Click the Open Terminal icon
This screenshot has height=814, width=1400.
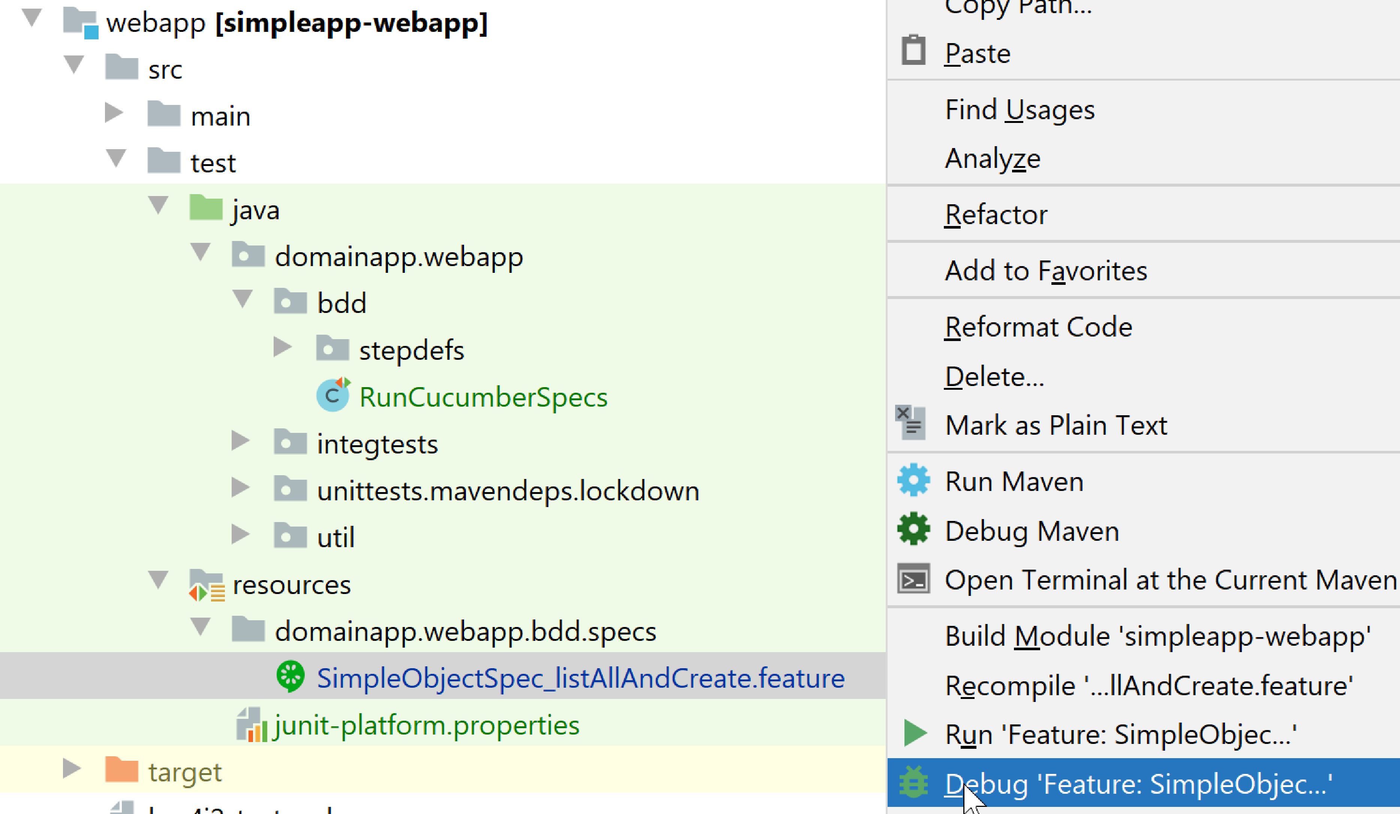(x=913, y=579)
